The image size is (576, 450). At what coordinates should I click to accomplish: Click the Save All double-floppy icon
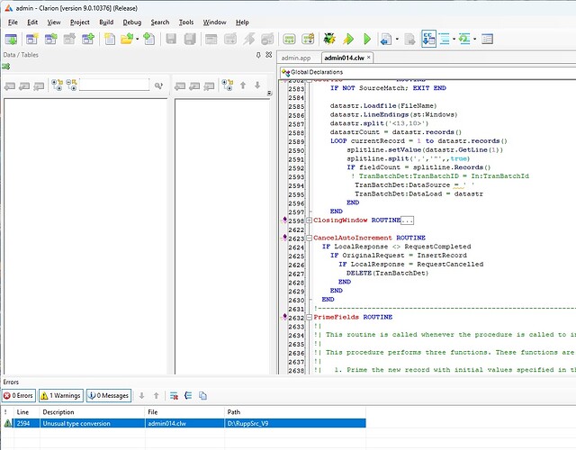190,39
